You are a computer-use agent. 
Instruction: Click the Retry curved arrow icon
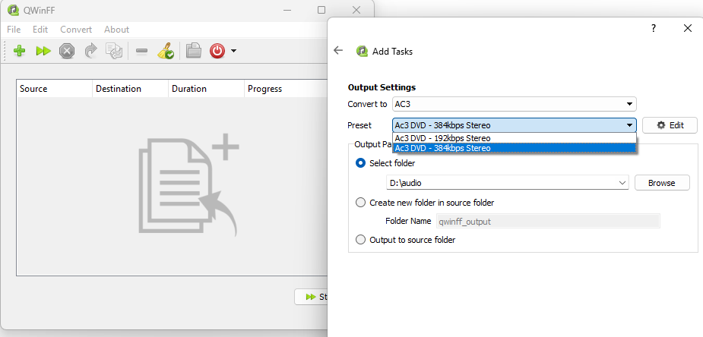pos(91,51)
